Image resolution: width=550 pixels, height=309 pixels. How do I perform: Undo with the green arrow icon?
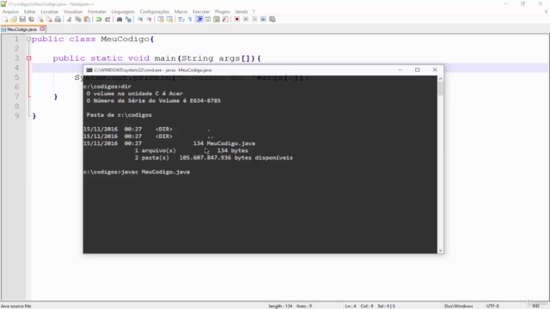99,19
